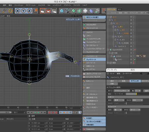Open the キャラクタ menu
149x132 pixels.
click(x=42, y=5)
